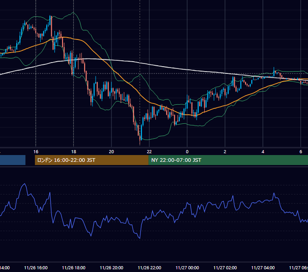Click the hour label 2 on the time axis

click(225, 151)
